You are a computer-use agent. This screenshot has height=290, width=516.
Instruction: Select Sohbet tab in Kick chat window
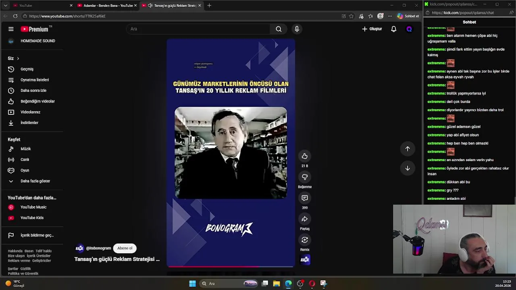tap(469, 22)
